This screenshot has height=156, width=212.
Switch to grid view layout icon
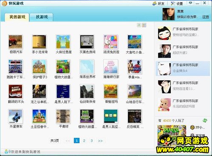pyautogui.click(x=144, y=25)
